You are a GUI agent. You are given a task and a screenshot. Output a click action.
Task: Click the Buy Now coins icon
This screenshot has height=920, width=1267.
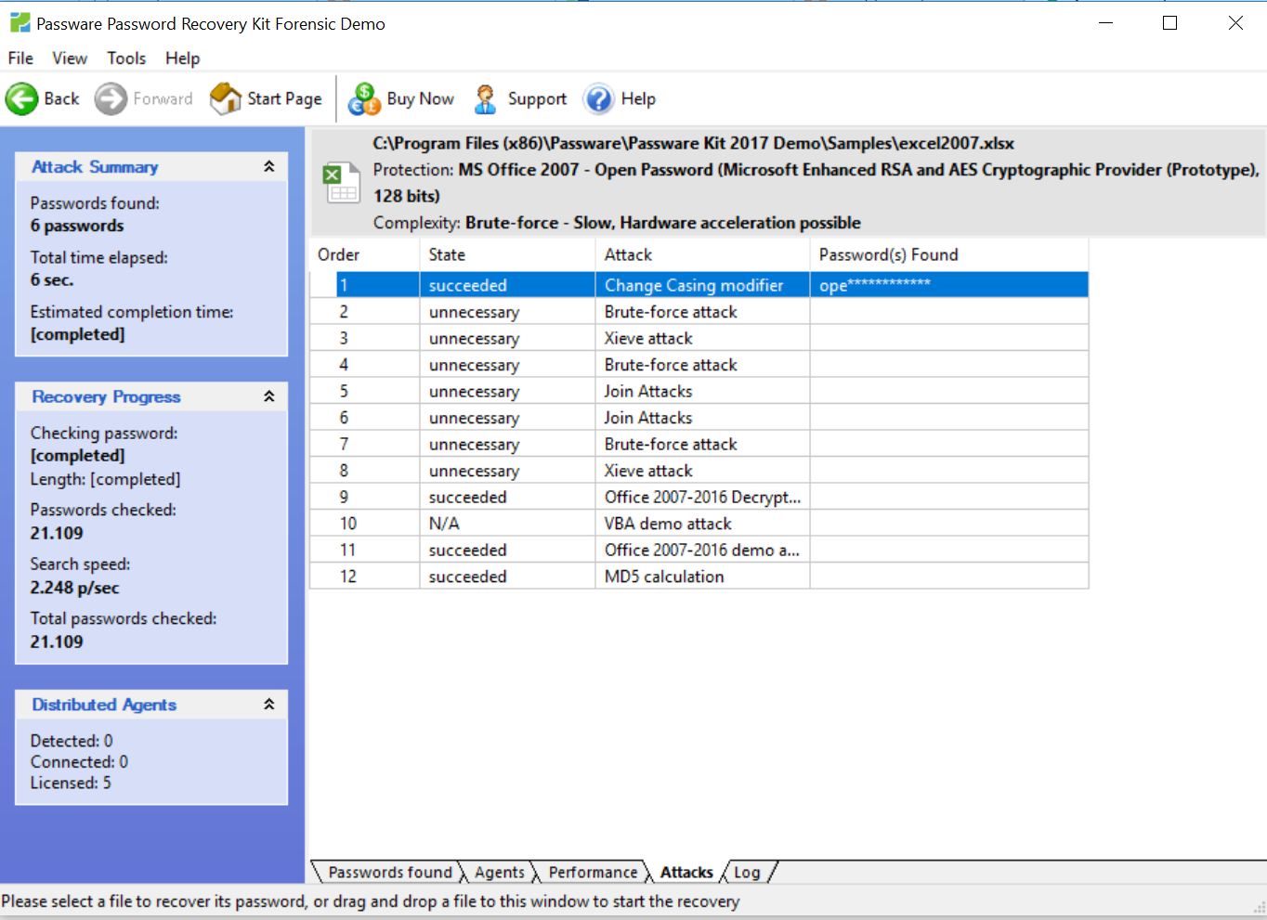(363, 99)
